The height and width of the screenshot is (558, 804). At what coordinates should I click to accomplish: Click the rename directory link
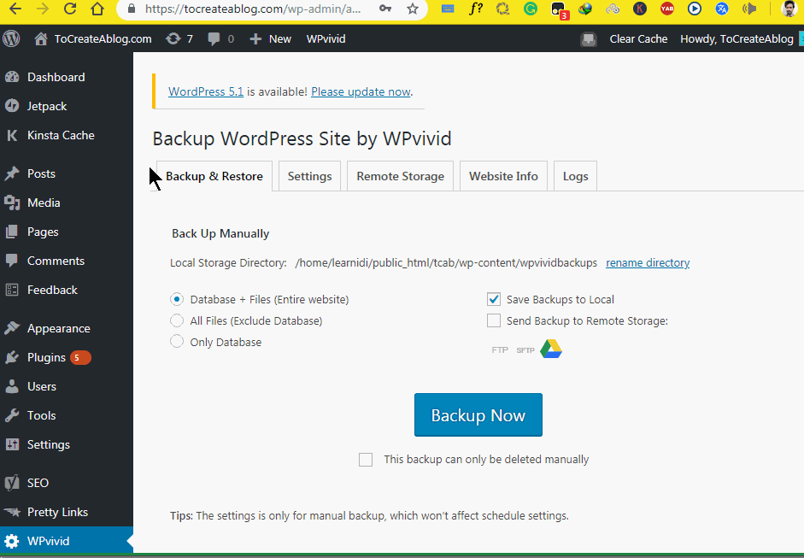tap(648, 263)
